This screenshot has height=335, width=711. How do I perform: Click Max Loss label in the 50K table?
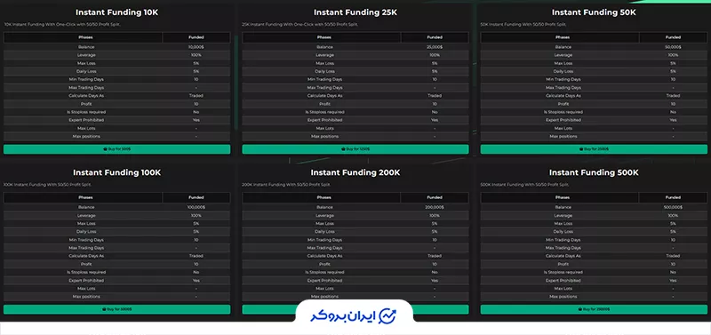coord(563,63)
